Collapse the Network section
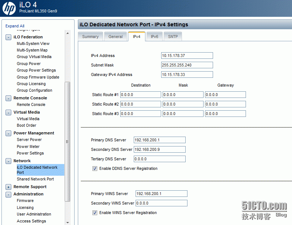This screenshot has height=225, width=292. tap(8, 161)
